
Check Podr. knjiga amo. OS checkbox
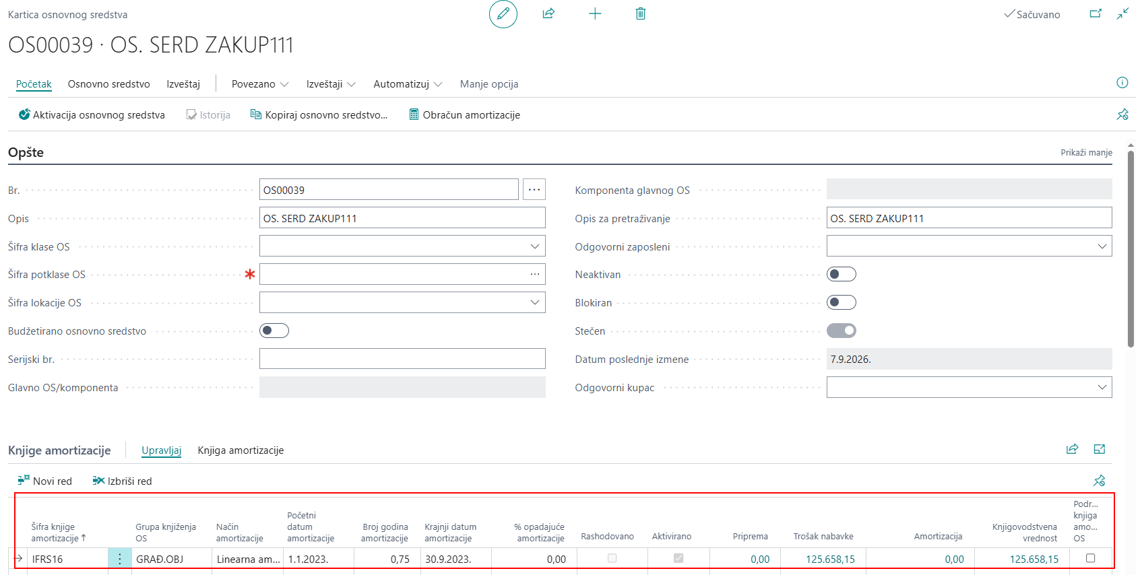[x=1091, y=558]
